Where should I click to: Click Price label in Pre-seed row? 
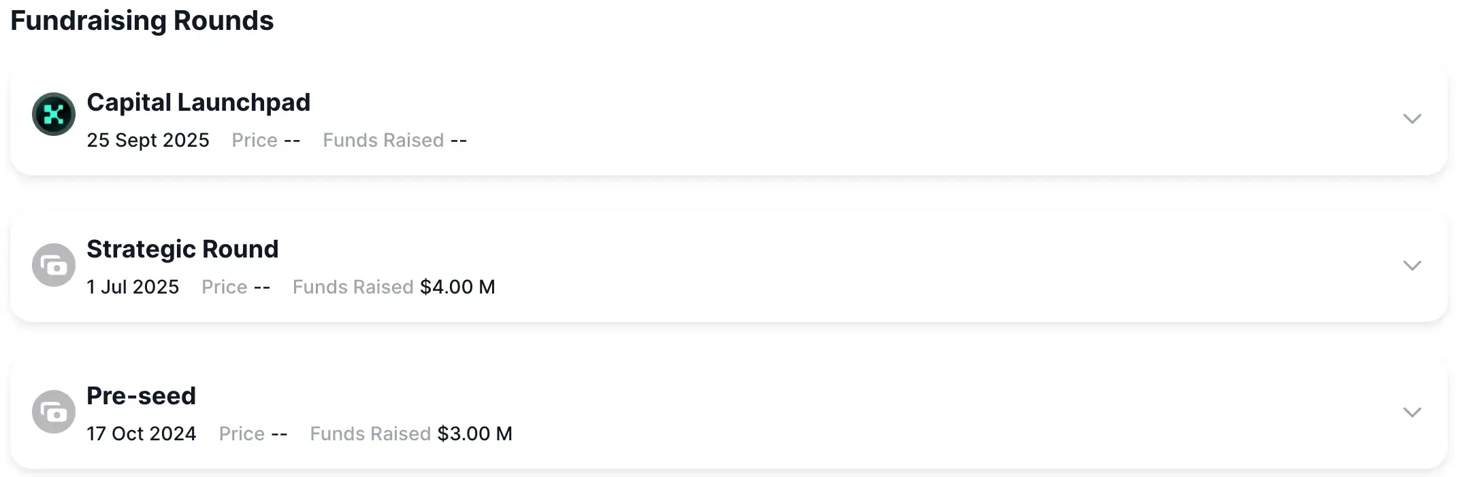242,434
